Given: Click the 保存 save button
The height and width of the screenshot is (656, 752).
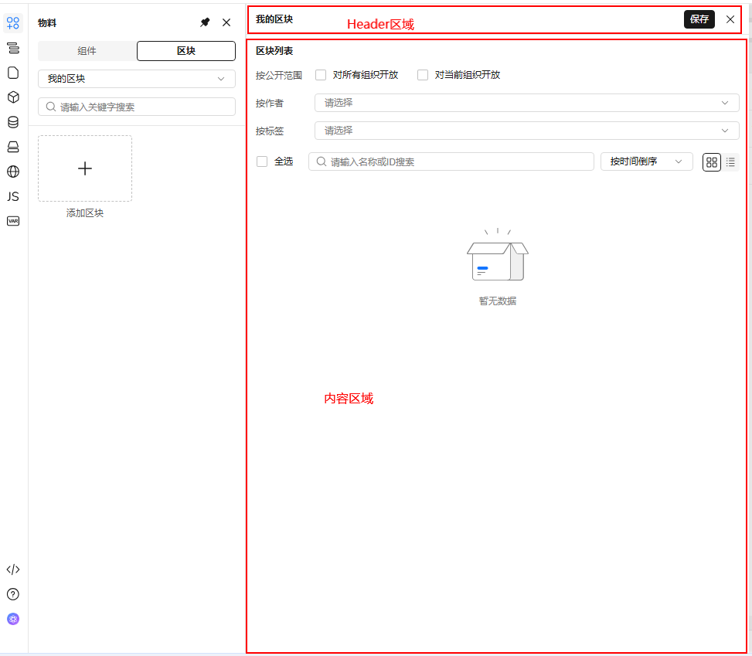Looking at the screenshot, I should (699, 19).
